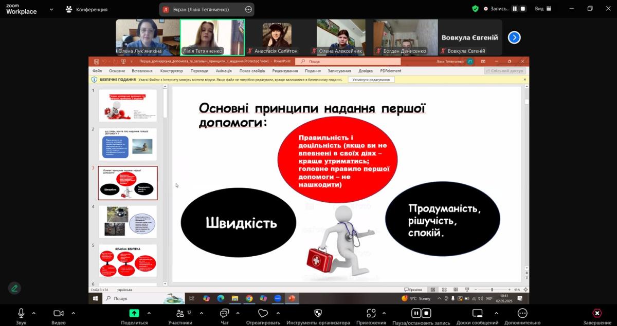Viewport: 617px width, 326px height.
Task: Open Инструменты организатора shield icon
Action: pyautogui.click(x=318, y=314)
